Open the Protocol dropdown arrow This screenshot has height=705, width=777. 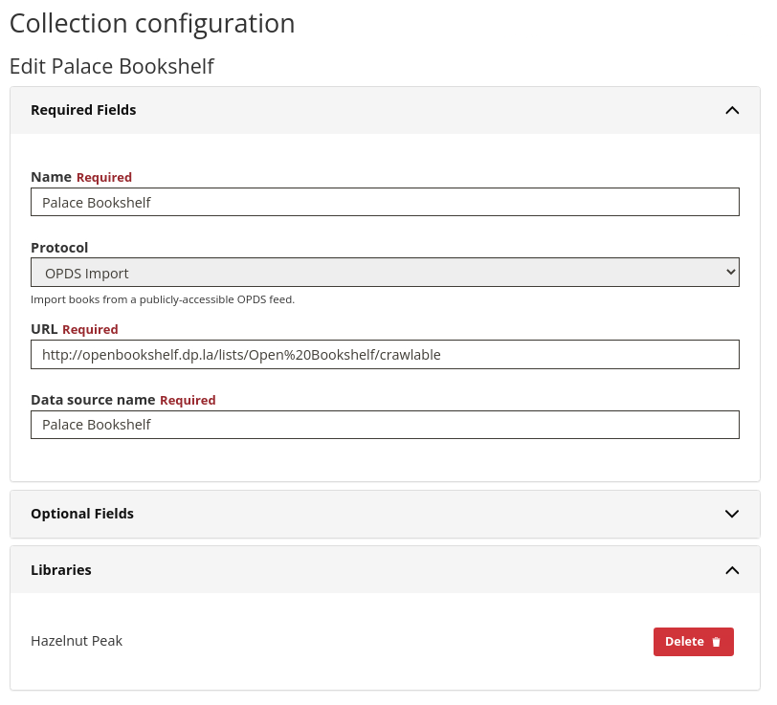(731, 273)
